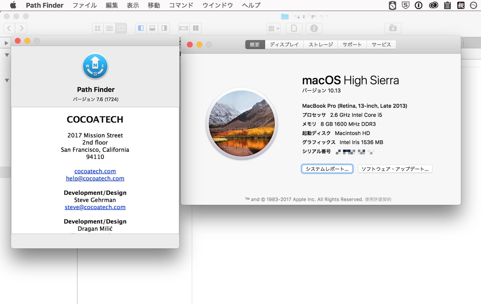
Task: Expand the collapsed sidebar section triangle
Action: 6,43
